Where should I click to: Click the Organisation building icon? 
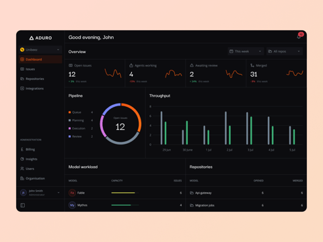[x=22, y=178]
